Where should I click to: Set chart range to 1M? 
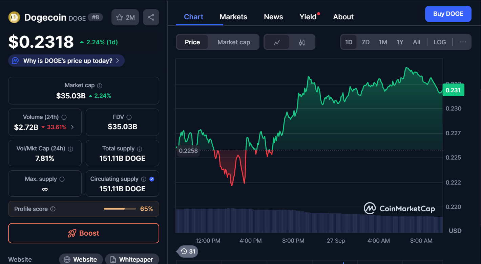click(383, 42)
